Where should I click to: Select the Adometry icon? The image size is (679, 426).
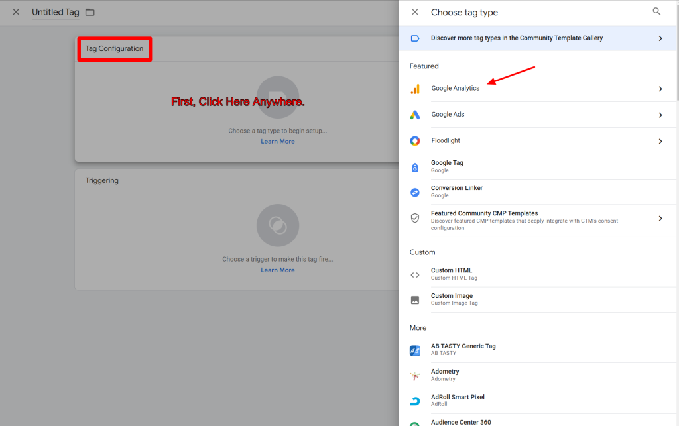tap(416, 374)
